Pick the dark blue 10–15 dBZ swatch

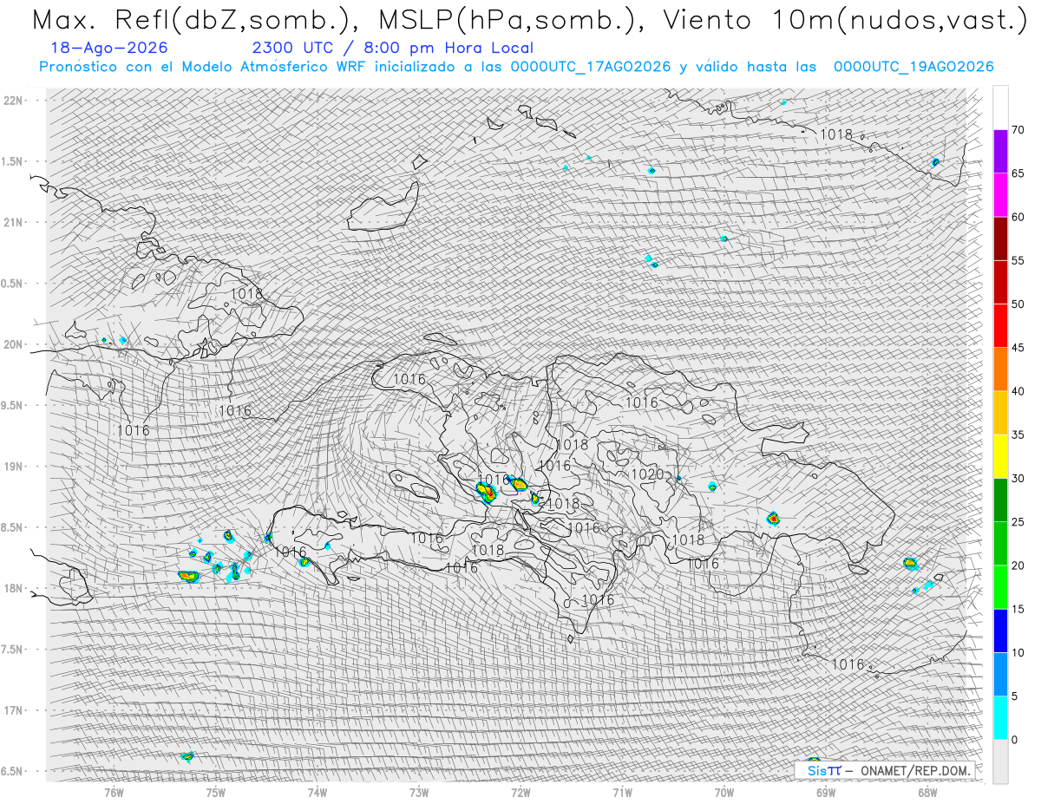click(1000, 631)
